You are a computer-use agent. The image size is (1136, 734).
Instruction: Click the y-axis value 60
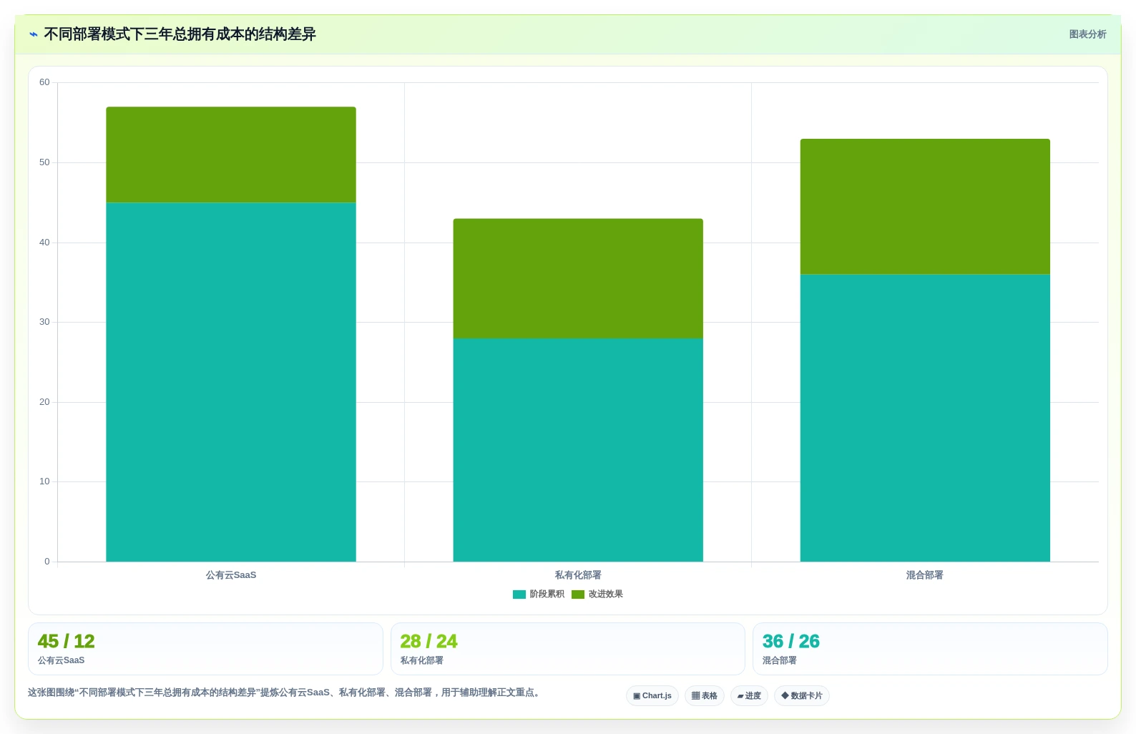(x=44, y=82)
